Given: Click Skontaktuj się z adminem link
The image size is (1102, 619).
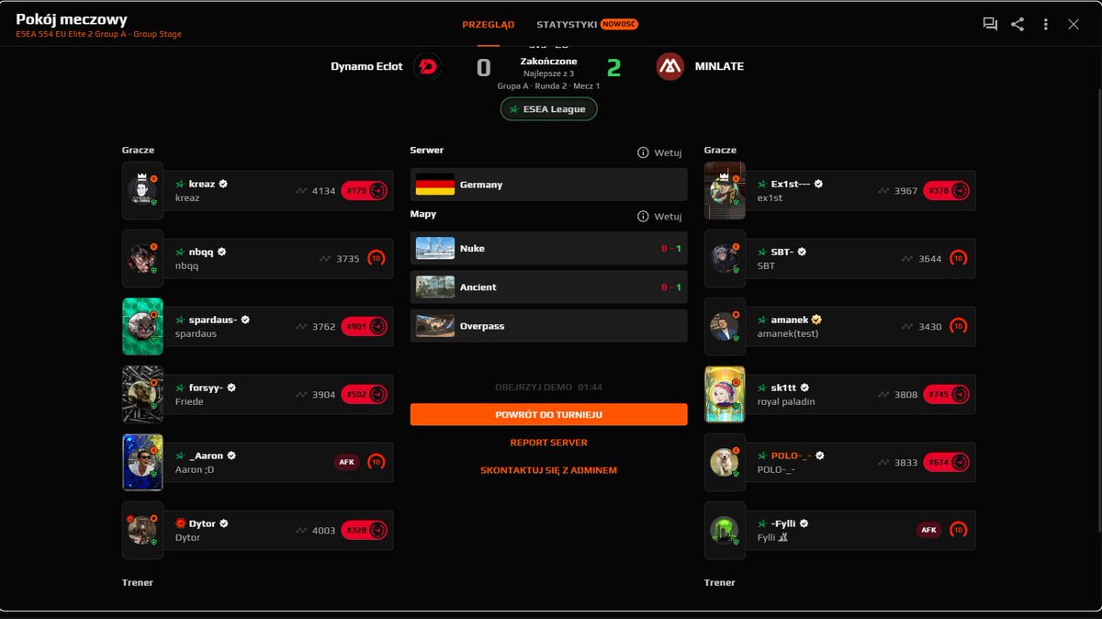Looking at the screenshot, I should (548, 470).
